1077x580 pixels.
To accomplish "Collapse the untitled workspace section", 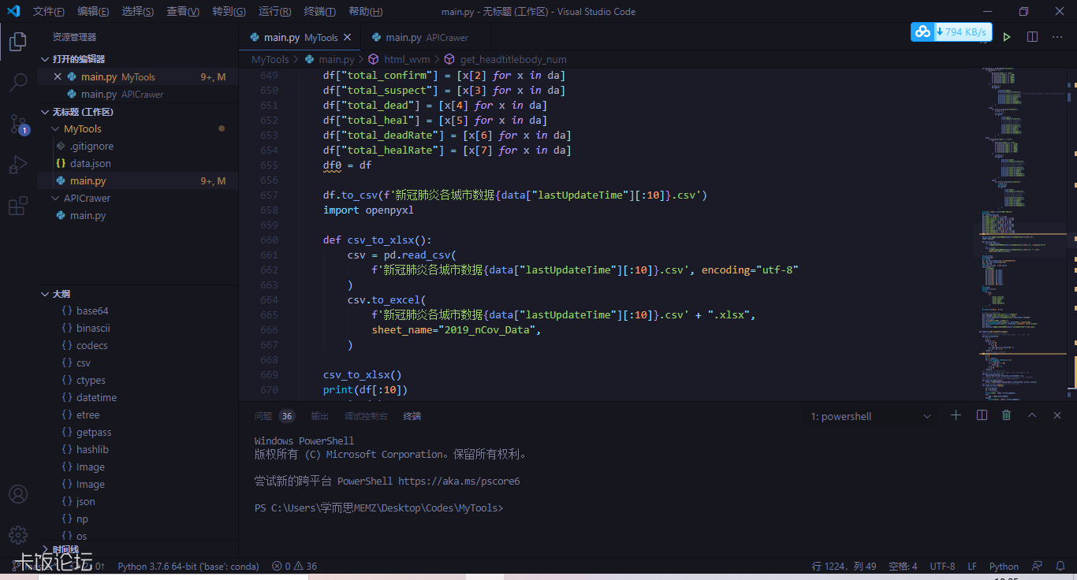I will coord(137,112).
